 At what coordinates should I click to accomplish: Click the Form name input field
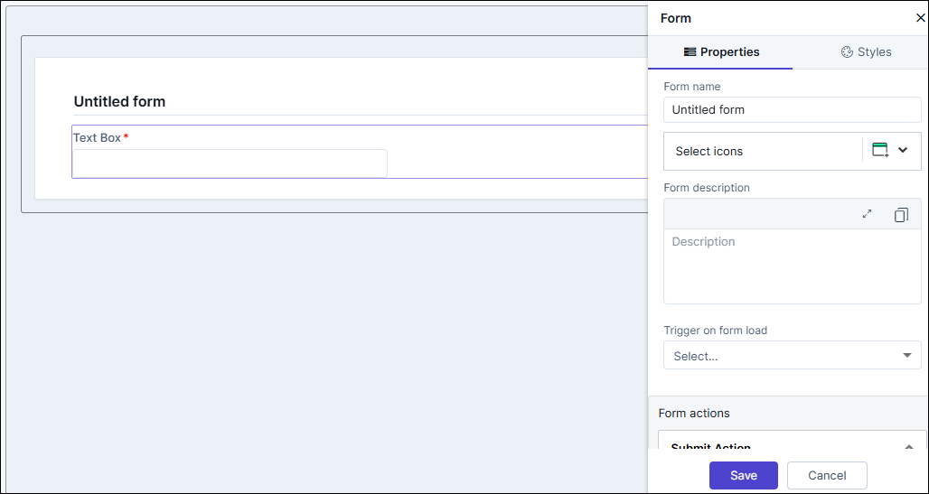793,109
